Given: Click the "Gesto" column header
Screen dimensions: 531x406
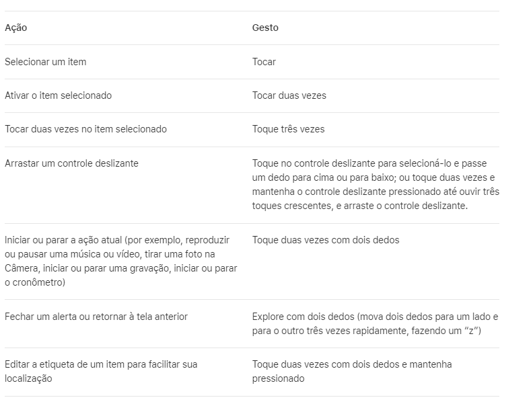Looking at the screenshot, I should tap(265, 28).
